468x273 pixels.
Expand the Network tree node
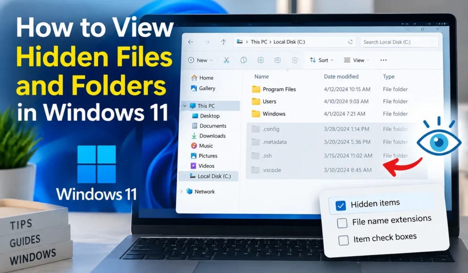pyautogui.click(x=181, y=191)
